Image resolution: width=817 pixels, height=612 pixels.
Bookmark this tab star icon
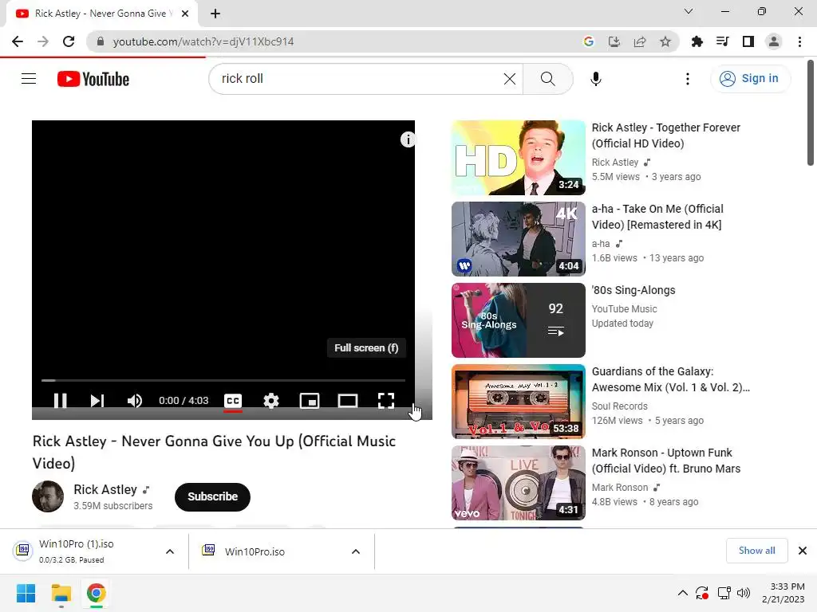[x=665, y=41]
